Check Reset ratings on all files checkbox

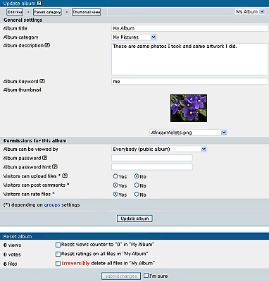(58, 254)
